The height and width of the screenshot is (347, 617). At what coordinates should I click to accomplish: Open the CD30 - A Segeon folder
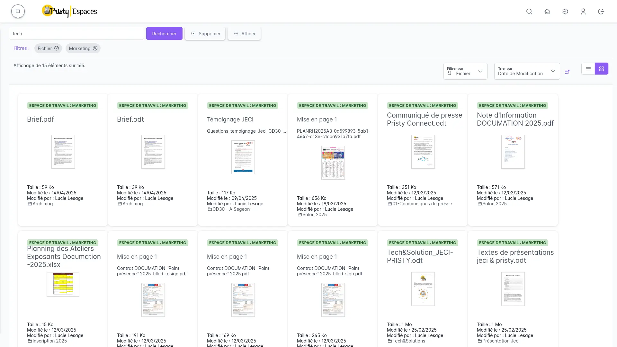pyautogui.click(x=228, y=209)
